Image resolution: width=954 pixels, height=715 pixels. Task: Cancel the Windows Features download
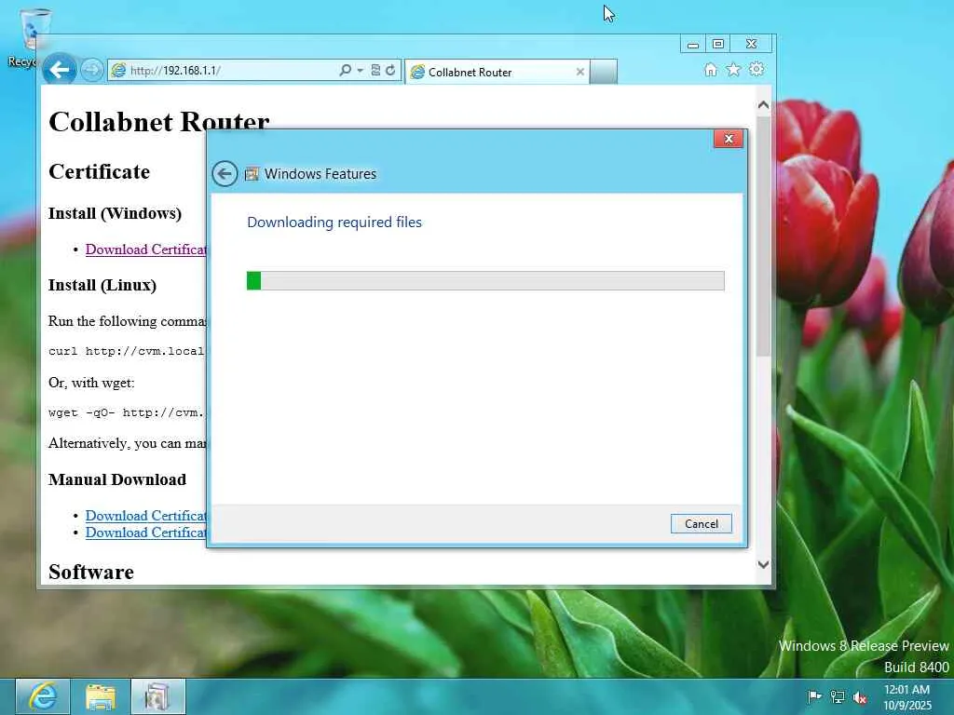click(x=701, y=523)
